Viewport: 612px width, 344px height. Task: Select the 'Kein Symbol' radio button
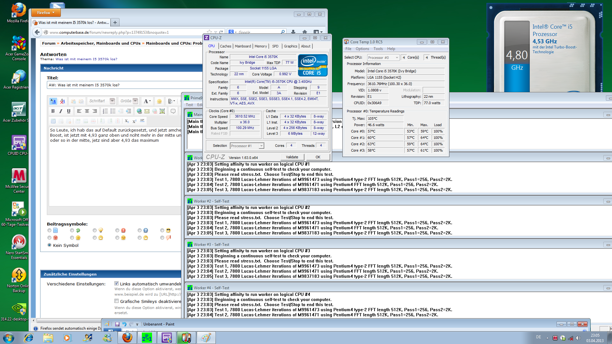pos(49,245)
